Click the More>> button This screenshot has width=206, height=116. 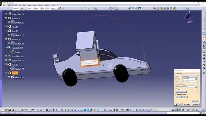click(194, 101)
